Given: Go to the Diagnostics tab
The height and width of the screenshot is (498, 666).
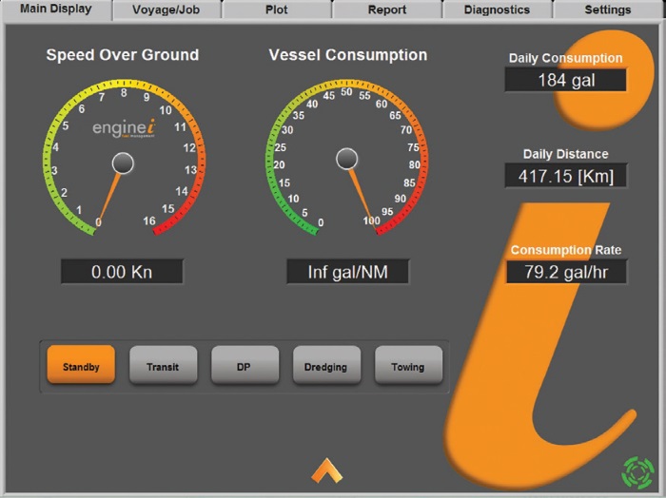Looking at the screenshot, I should [497, 10].
